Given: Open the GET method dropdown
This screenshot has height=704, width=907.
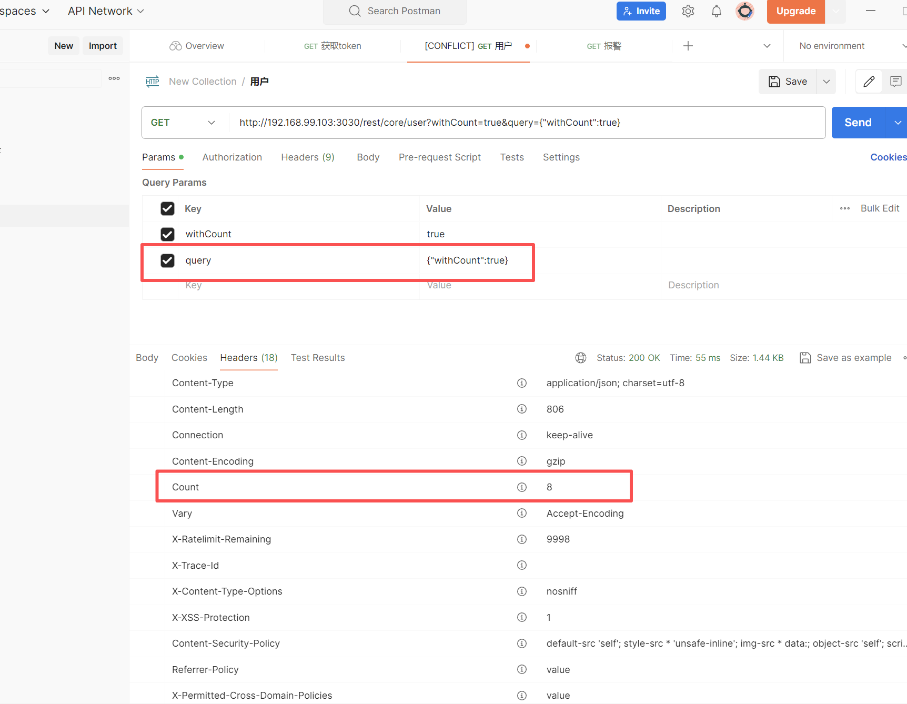Looking at the screenshot, I should (183, 123).
